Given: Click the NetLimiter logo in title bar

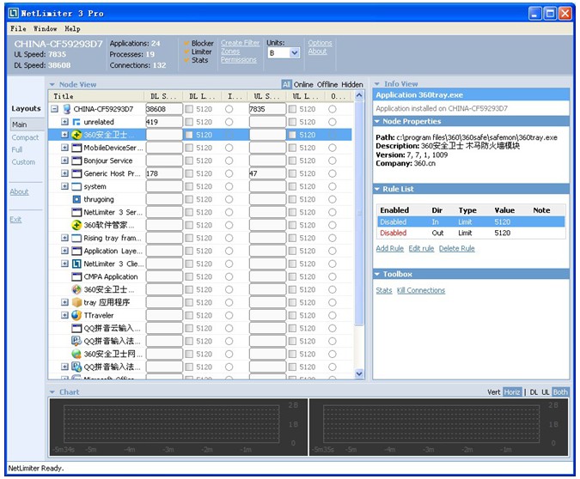Looking at the screenshot, I should click(x=14, y=14).
